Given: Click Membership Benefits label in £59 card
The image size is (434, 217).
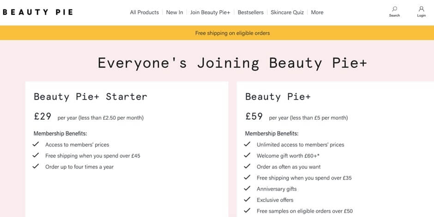Looking at the screenshot, I should pos(272,134).
